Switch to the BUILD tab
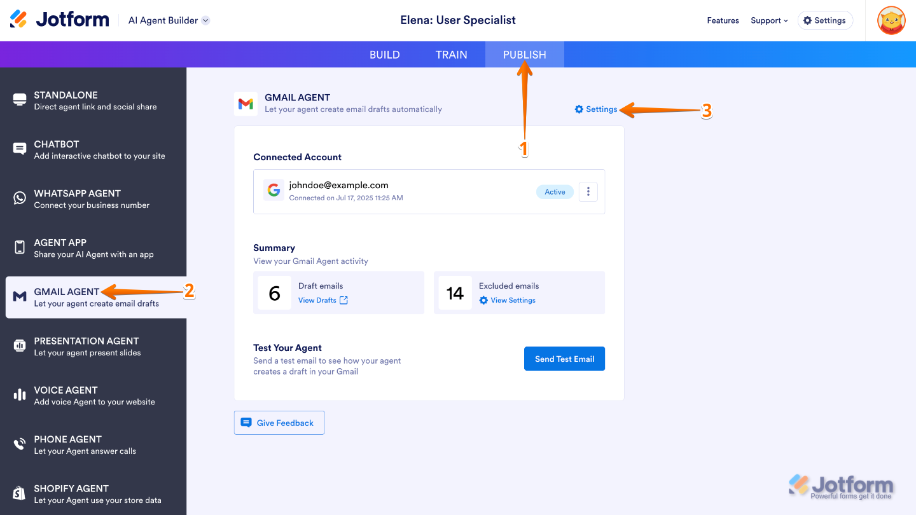The width and height of the screenshot is (916, 515). click(x=385, y=55)
